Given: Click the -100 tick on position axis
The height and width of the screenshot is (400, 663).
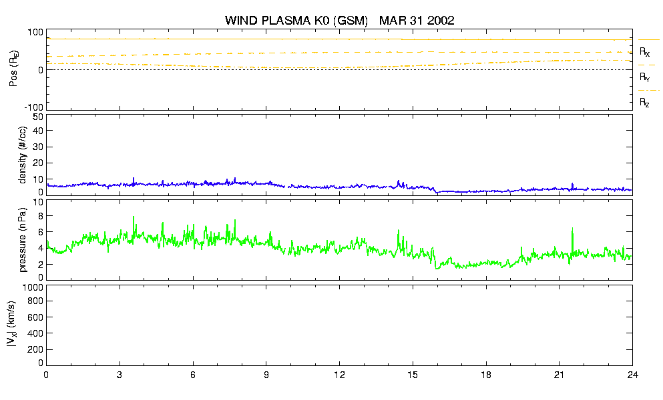Looking at the screenshot, I should pos(34,107).
